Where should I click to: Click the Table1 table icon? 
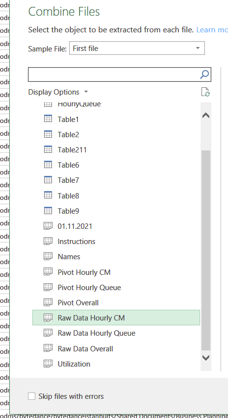coord(48,119)
